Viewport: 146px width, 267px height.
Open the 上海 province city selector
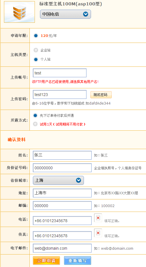point(58,180)
